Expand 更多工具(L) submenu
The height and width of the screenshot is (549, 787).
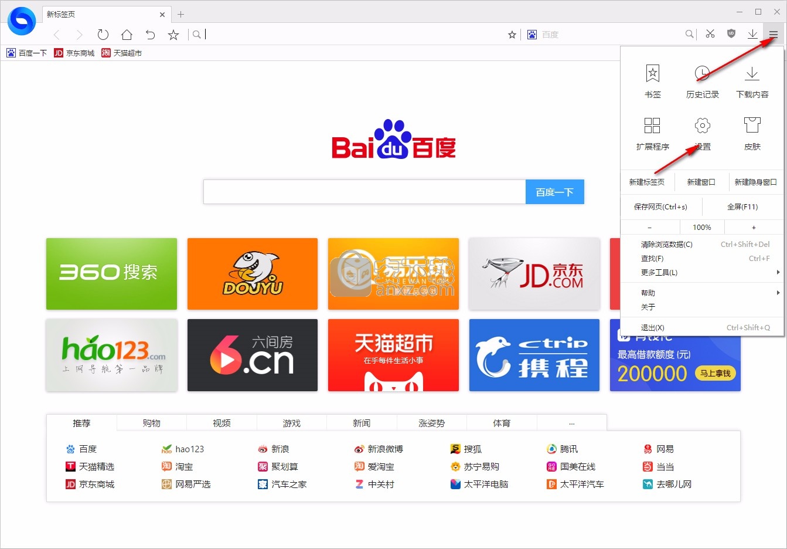[702, 272]
